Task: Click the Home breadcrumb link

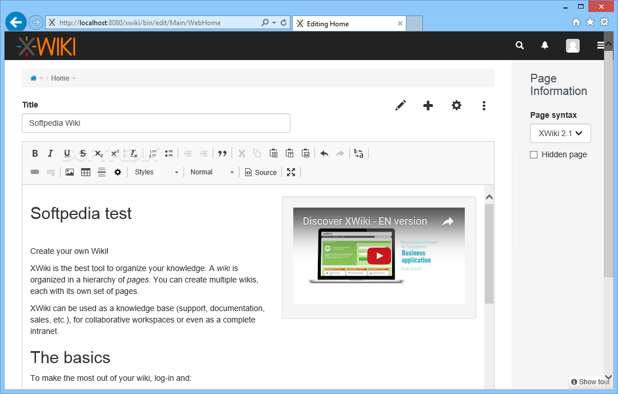Action: (60, 78)
